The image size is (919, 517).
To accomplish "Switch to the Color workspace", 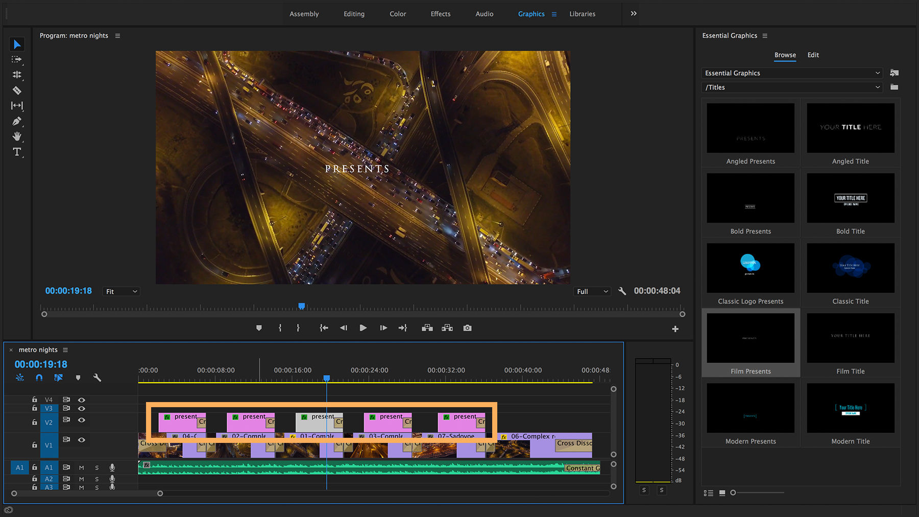I will (x=398, y=14).
